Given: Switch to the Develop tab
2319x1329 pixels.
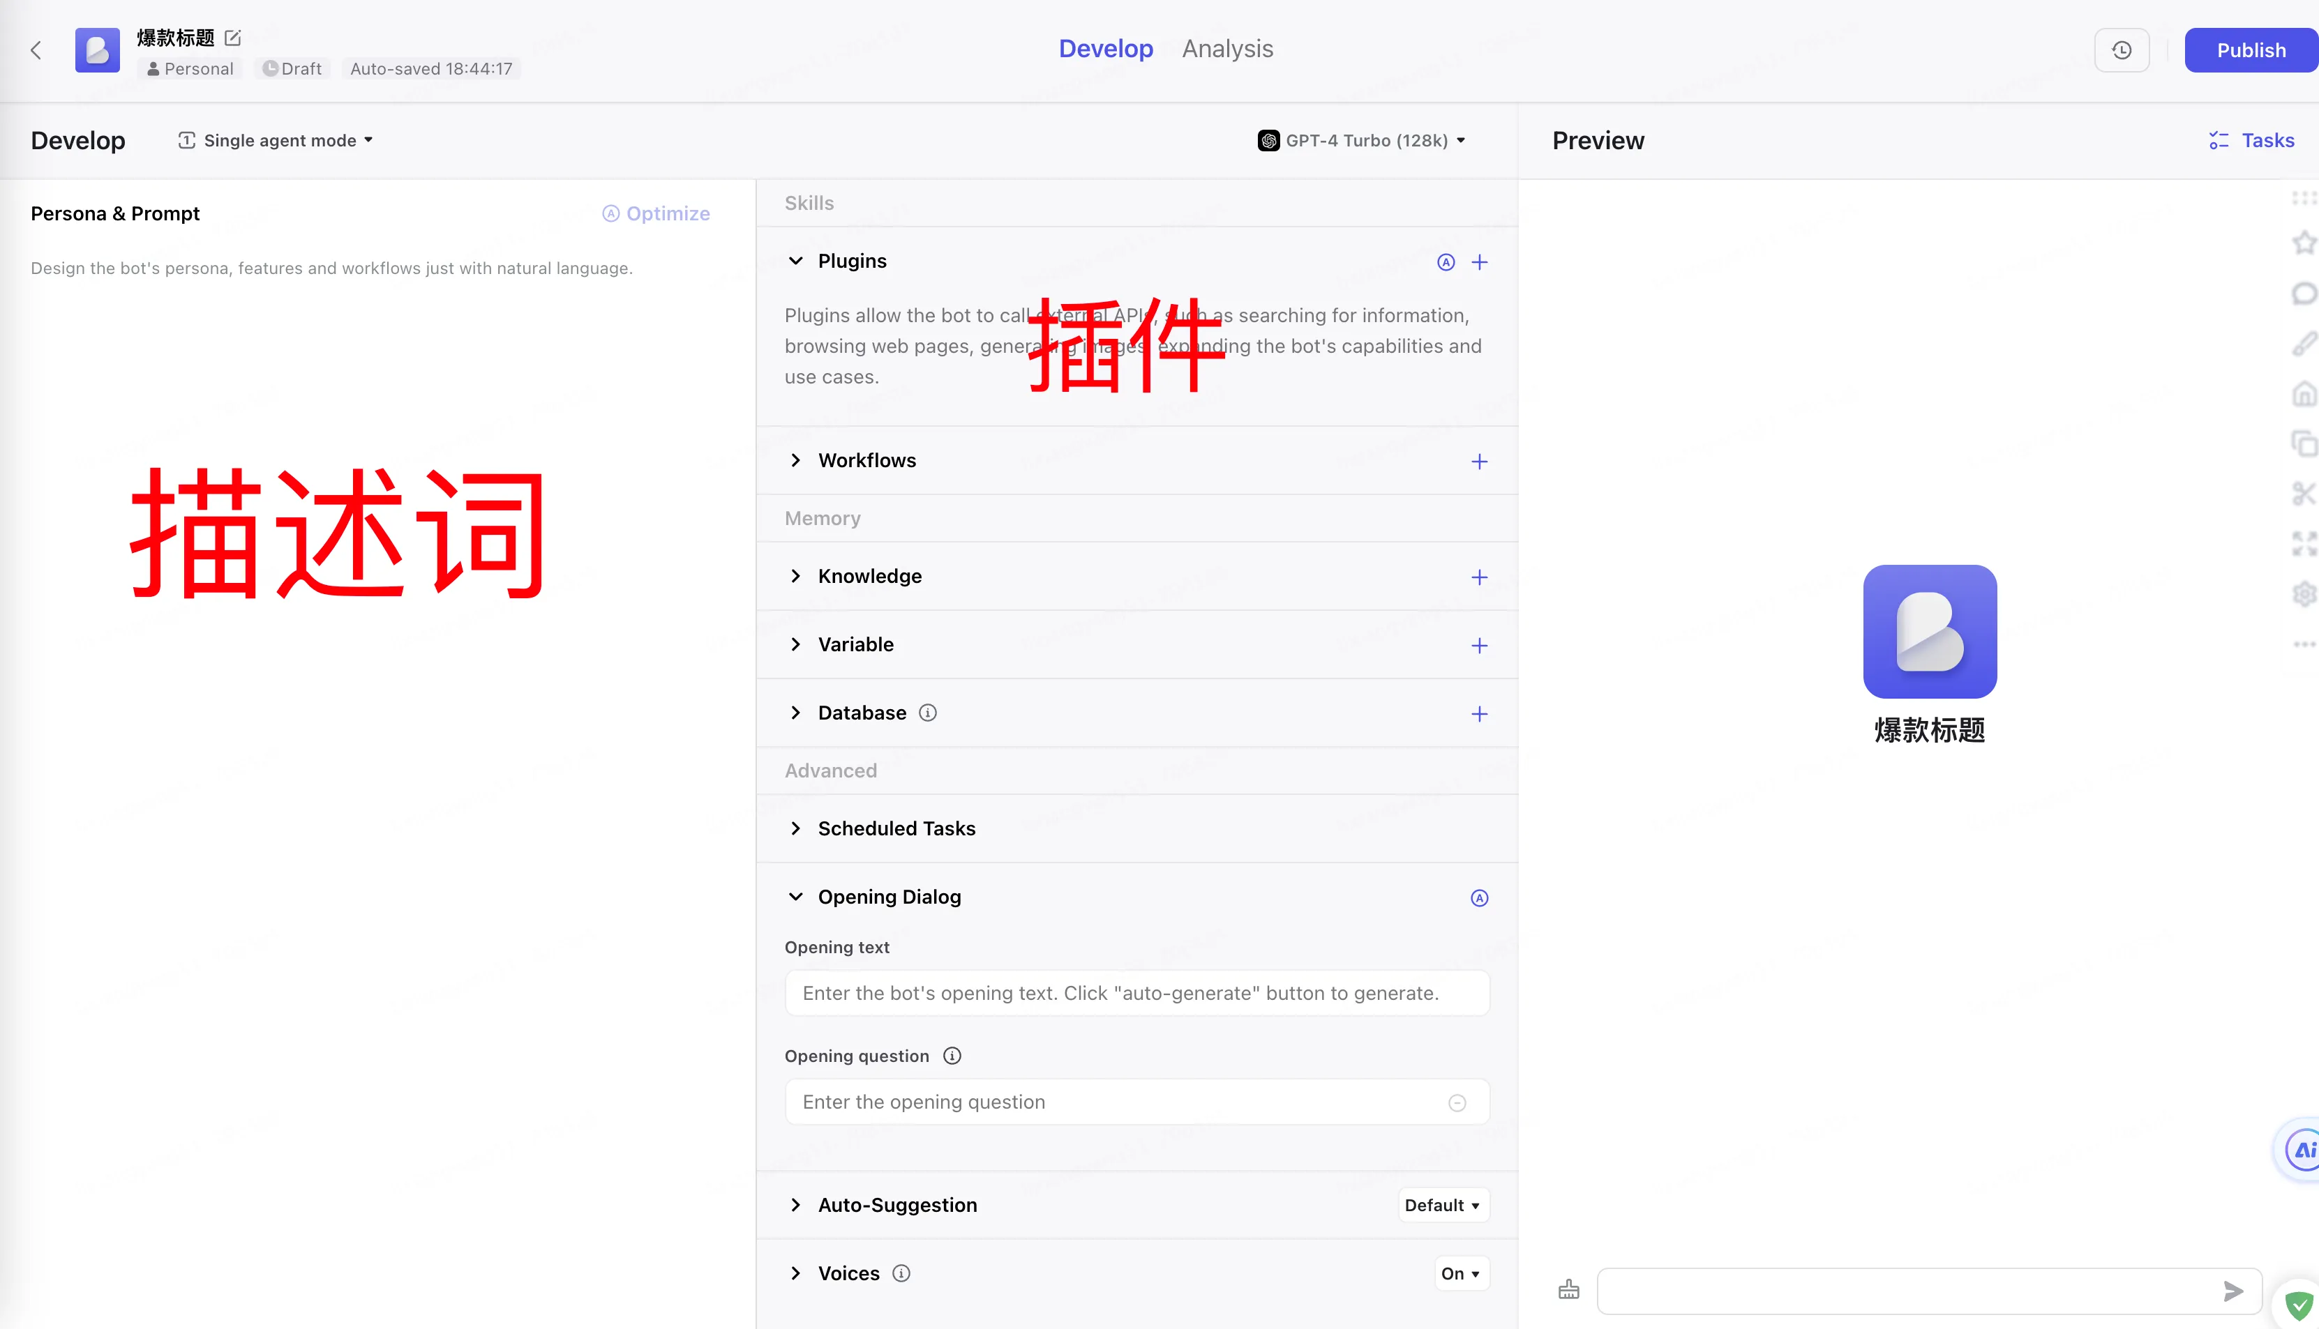Looking at the screenshot, I should pos(1106,50).
